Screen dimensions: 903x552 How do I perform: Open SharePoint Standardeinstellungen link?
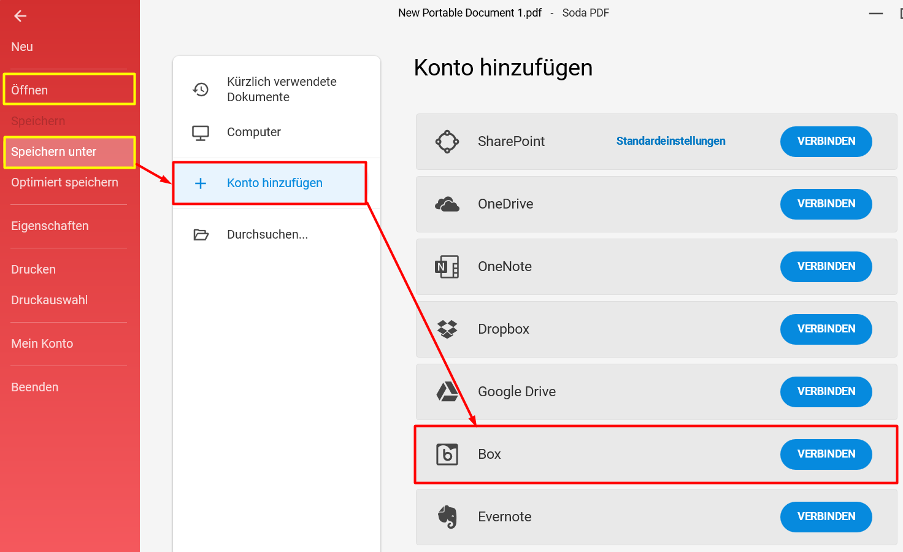[x=671, y=141]
